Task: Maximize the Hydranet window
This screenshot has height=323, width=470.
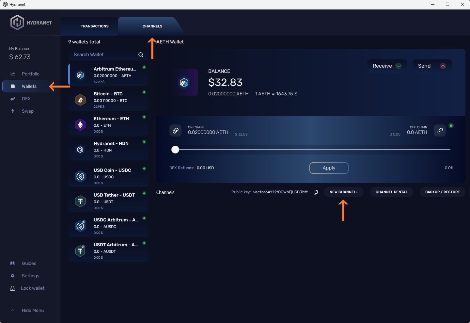Action: 447,4
